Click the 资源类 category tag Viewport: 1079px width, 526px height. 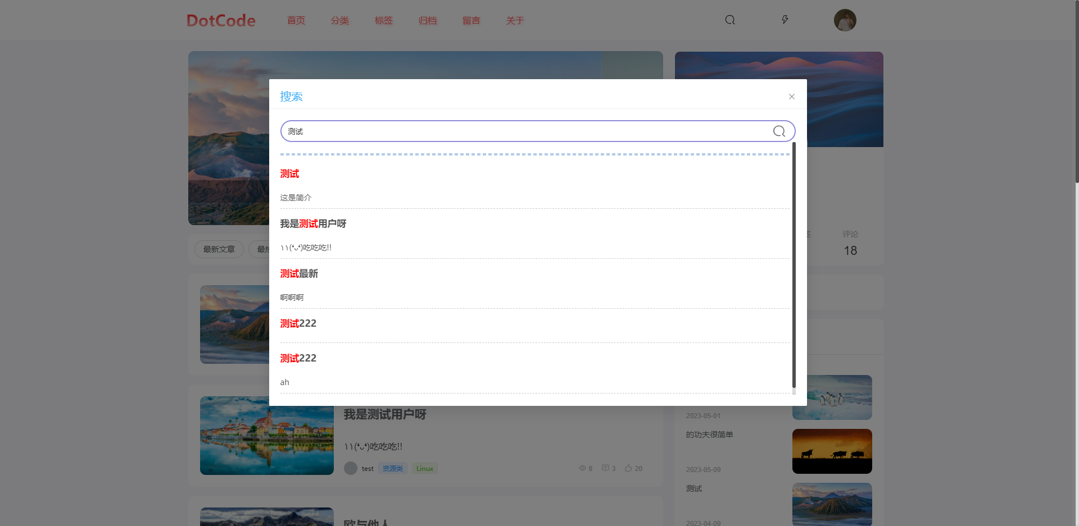(x=393, y=469)
